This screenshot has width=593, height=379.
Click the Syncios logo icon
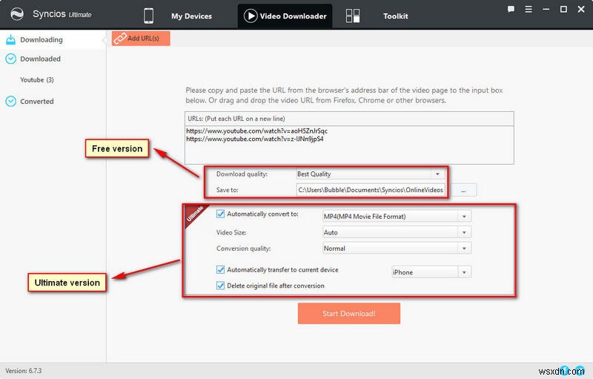pos(17,14)
